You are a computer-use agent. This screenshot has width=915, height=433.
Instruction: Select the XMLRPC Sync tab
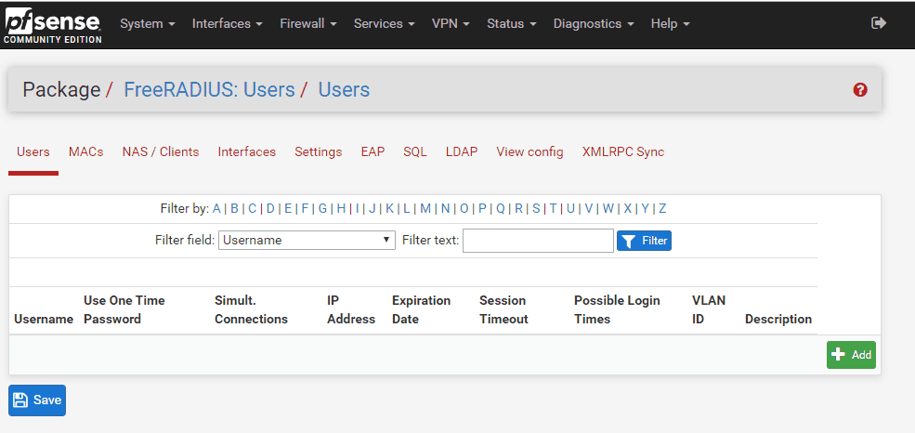click(x=623, y=151)
